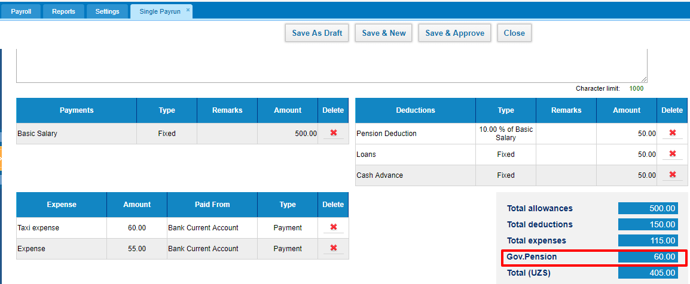Viewport: 690px width, 284px height.
Task: Click the Total deductions value field
Action: (648, 224)
